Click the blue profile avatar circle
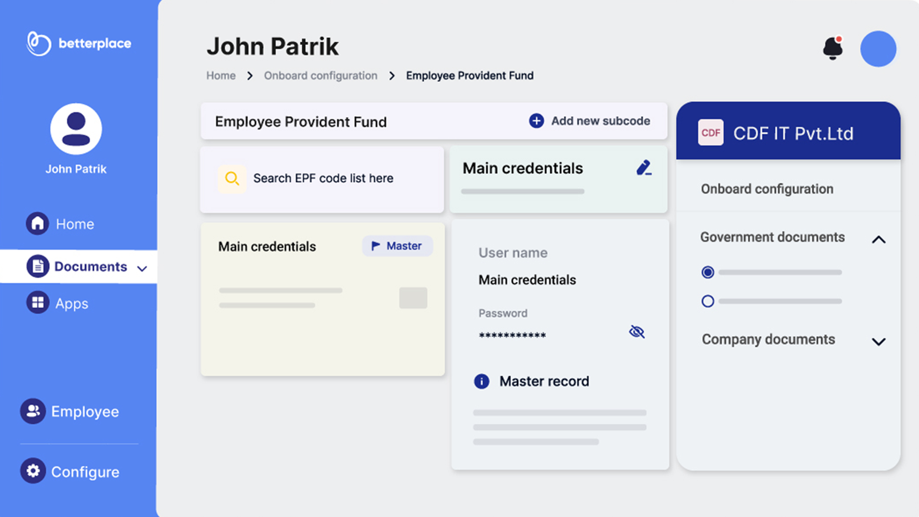Image resolution: width=919 pixels, height=517 pixels. [878, 48]
